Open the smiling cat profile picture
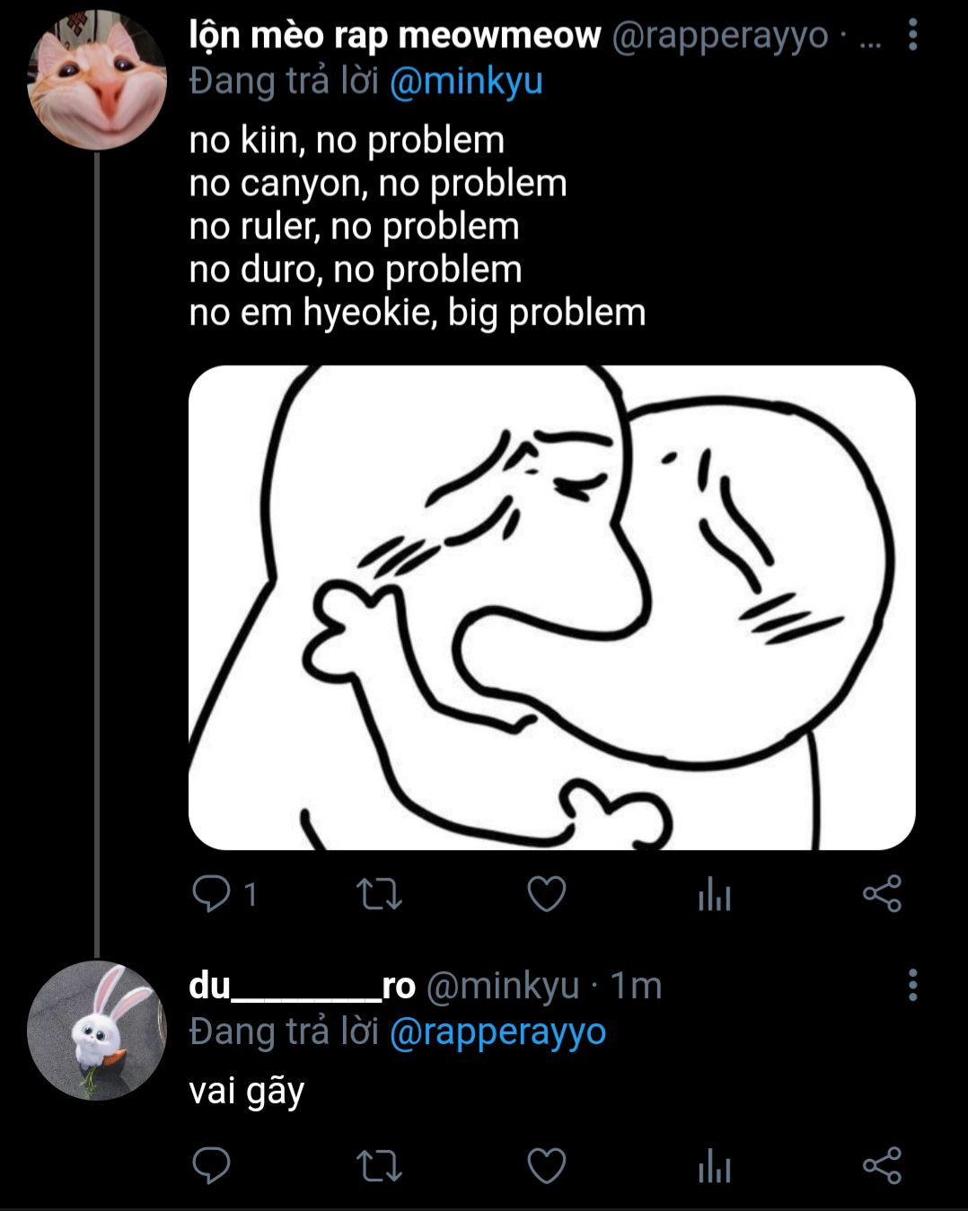Screen dimensions: 968x1211 [97, 80]
